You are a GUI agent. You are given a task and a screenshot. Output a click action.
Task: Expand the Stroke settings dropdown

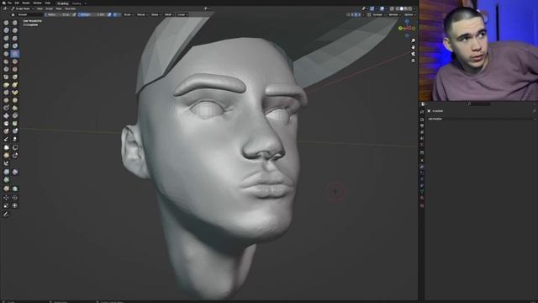click(x=156, y=15)
